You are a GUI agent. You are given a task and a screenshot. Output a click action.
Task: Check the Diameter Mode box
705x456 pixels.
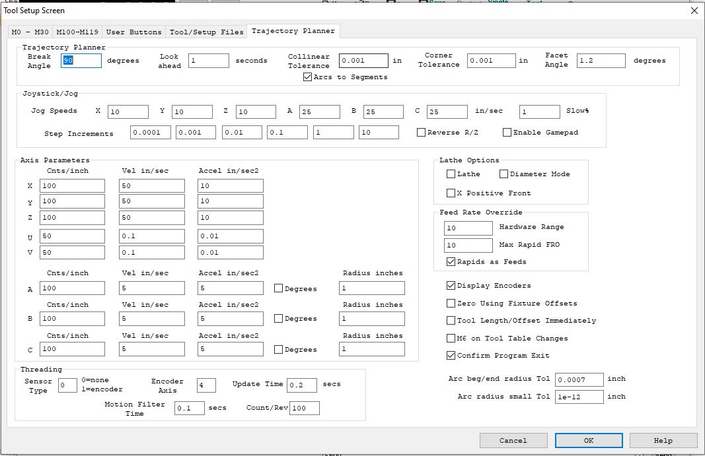click(504, 174)
